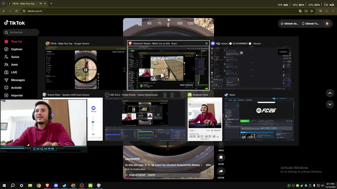Expand the Chrome tab search dropdown
337x189 pixels.
tap(3, 4)
